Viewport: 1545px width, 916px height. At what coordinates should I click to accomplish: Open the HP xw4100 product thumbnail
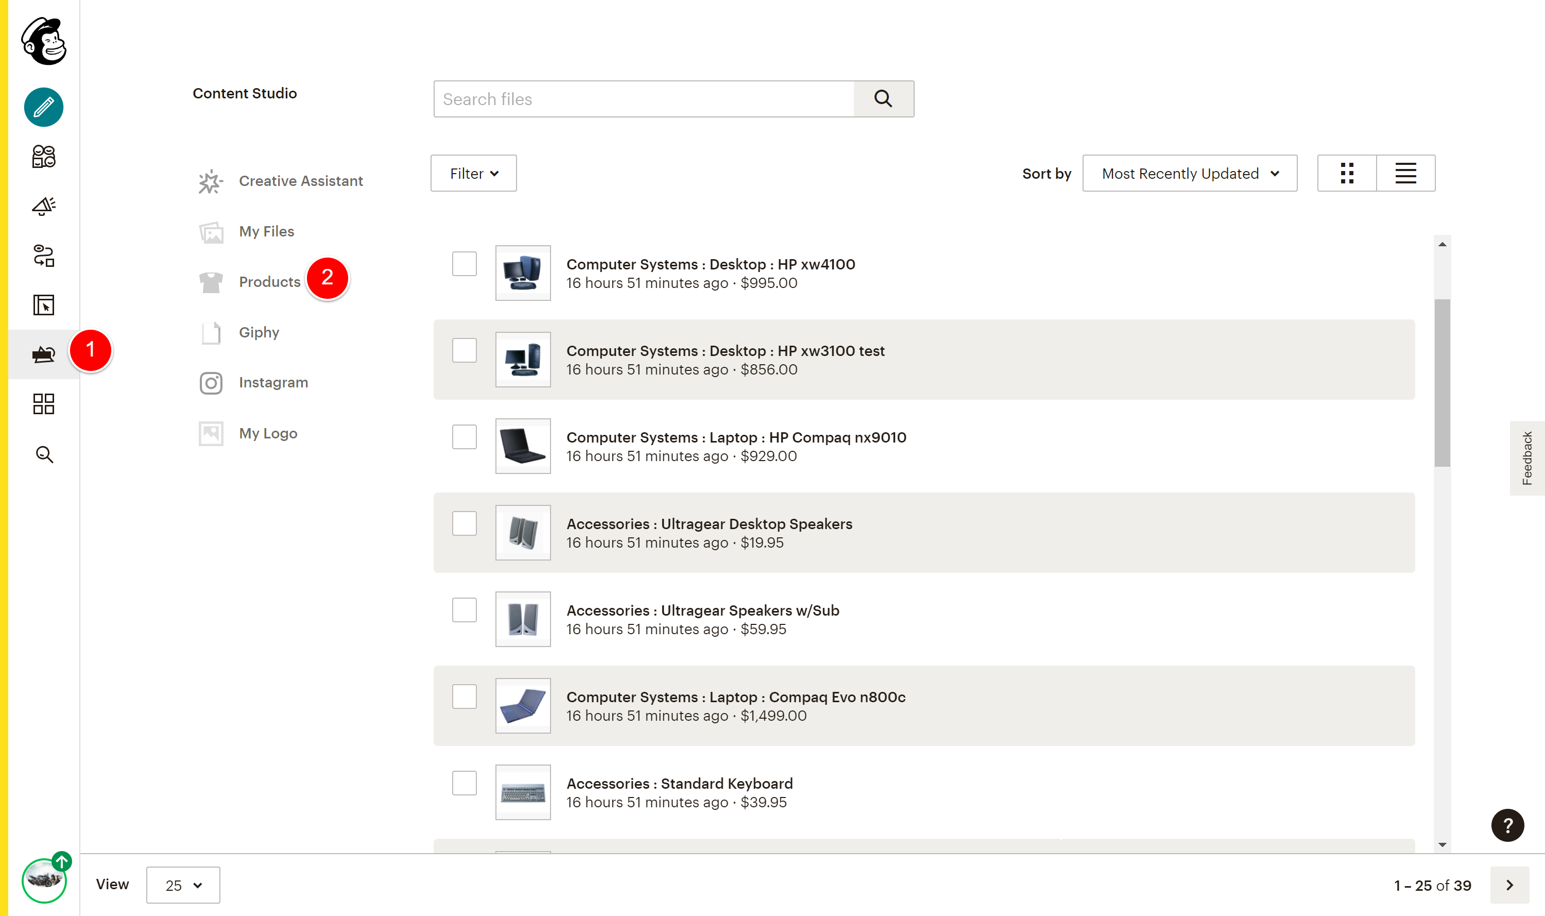pyautogui.click(x=523, y=273)
